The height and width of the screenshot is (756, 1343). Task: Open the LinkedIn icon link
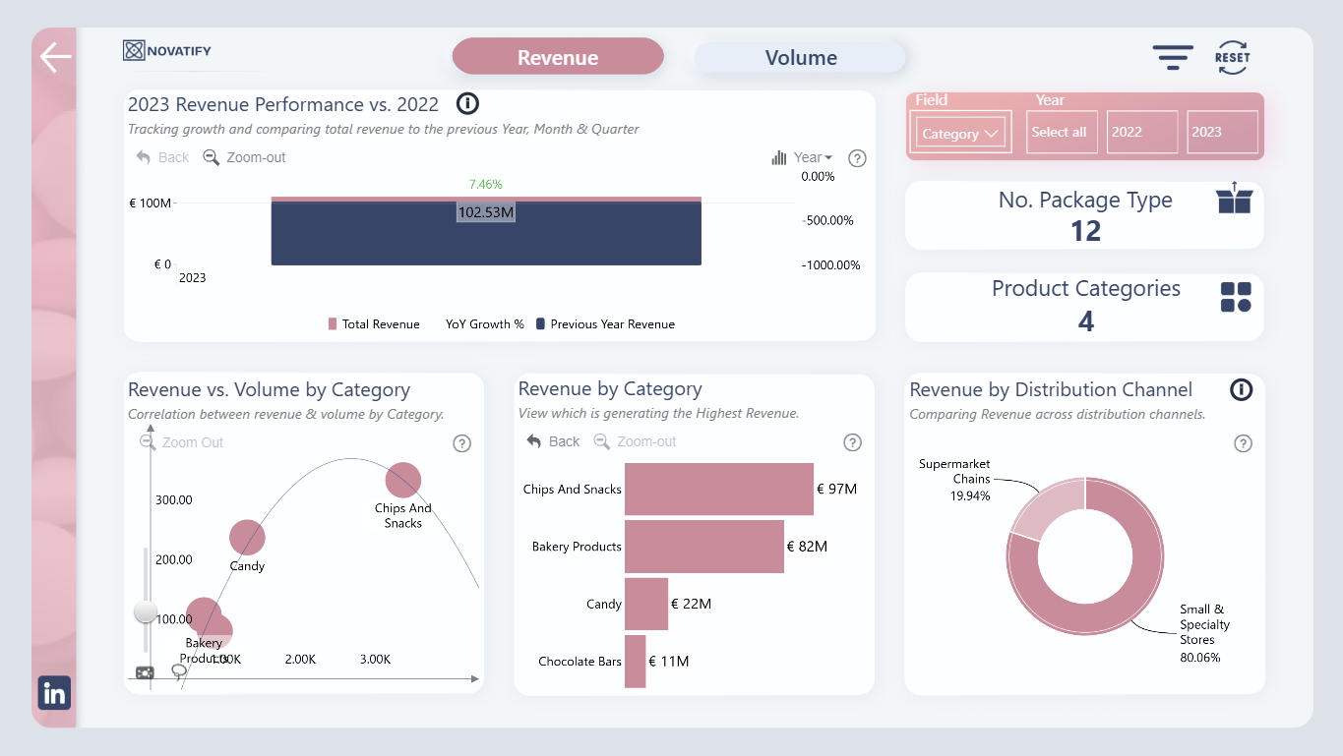tap(54, 693)
